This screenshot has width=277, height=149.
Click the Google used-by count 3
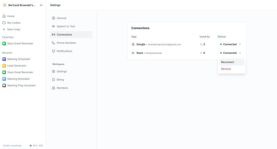(x=204, y=44)
